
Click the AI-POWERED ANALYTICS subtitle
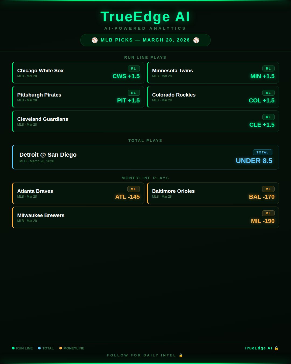(145, 28)
